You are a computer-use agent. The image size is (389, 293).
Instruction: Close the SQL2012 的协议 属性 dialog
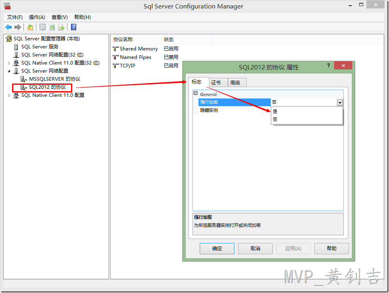point(343,65)
